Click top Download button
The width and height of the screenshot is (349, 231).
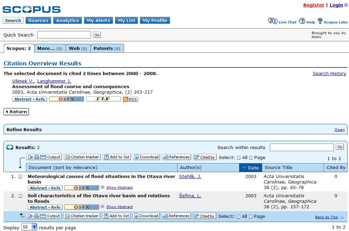147,157
